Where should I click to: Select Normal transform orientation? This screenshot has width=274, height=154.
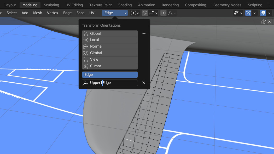point(110,46)
